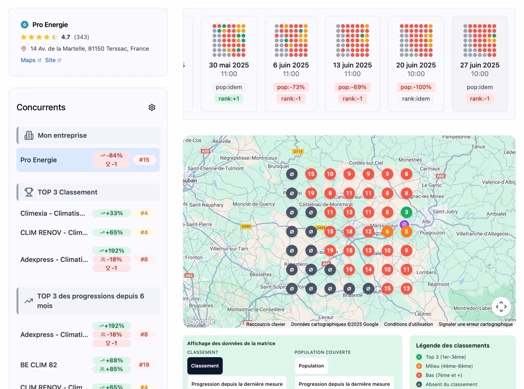Click the +88% badge for BE CLIM 82
This screenshot has width=524, height=389.
[x=111, y=360]
